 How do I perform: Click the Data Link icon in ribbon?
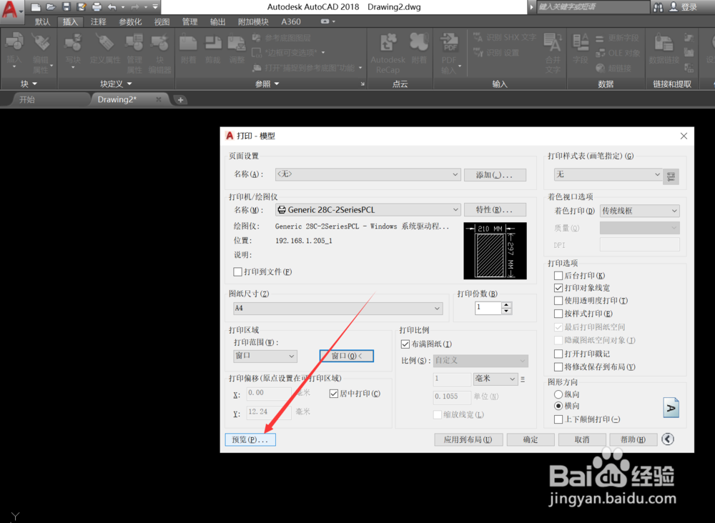[x=664, y=42]
